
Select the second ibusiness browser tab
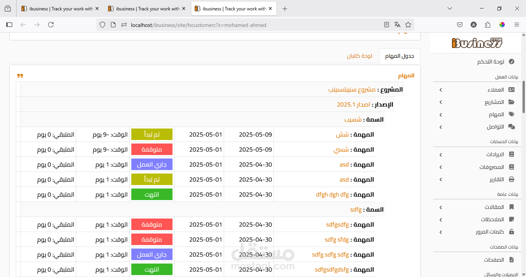pyautogui.click(x=147, y=8)
